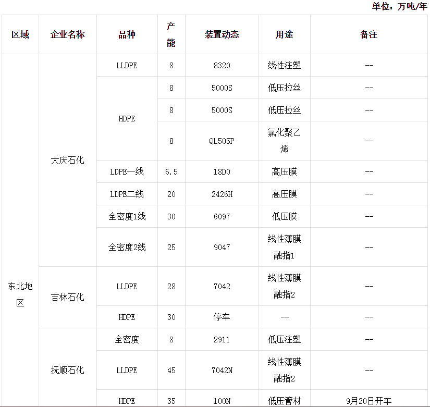Select the 全密度2线 variety cell

pyautogui.click(x=127, y=248)
